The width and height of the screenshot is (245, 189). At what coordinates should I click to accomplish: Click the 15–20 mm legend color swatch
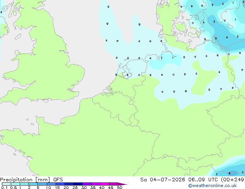point(60,184)
